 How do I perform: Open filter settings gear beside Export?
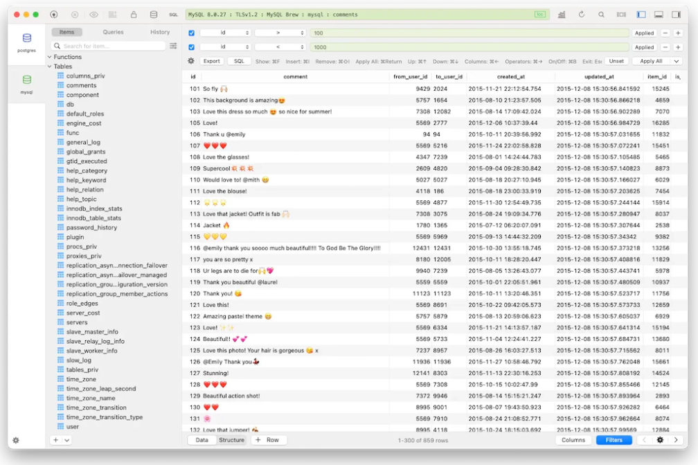pyautogui.click(x=191, y=61)
